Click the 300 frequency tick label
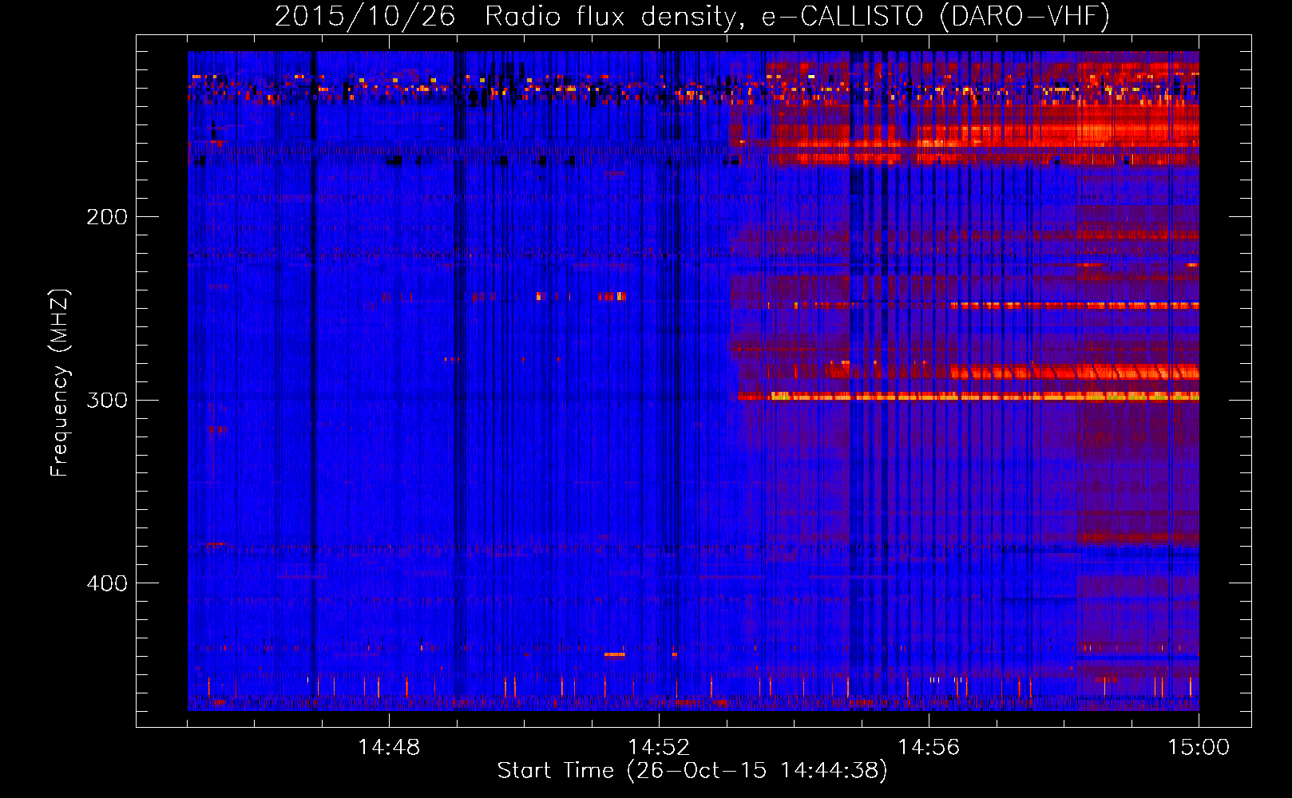Viewport: 1292px width, 798px height. tap(107, 400)
